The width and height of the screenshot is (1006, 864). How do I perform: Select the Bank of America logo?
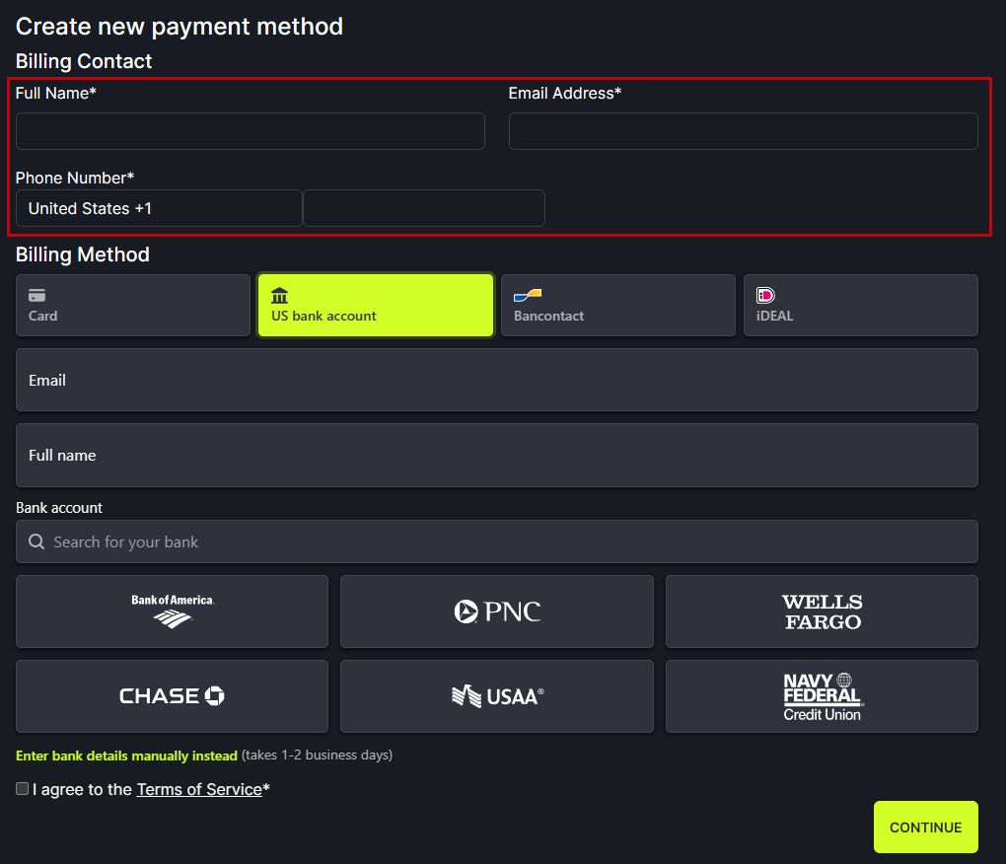(173, 612)
